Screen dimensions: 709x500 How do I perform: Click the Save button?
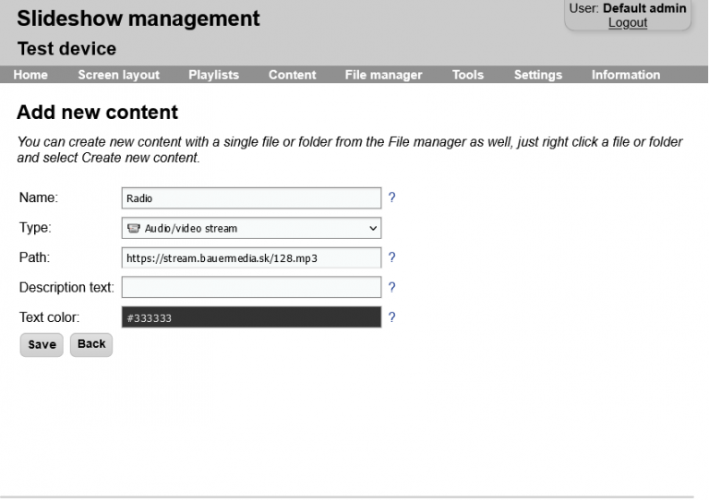tap(42, 345)
